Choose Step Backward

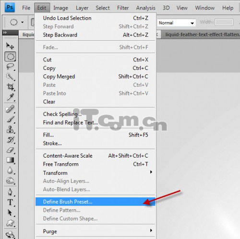pyautogui.click(x=96, y=35)
